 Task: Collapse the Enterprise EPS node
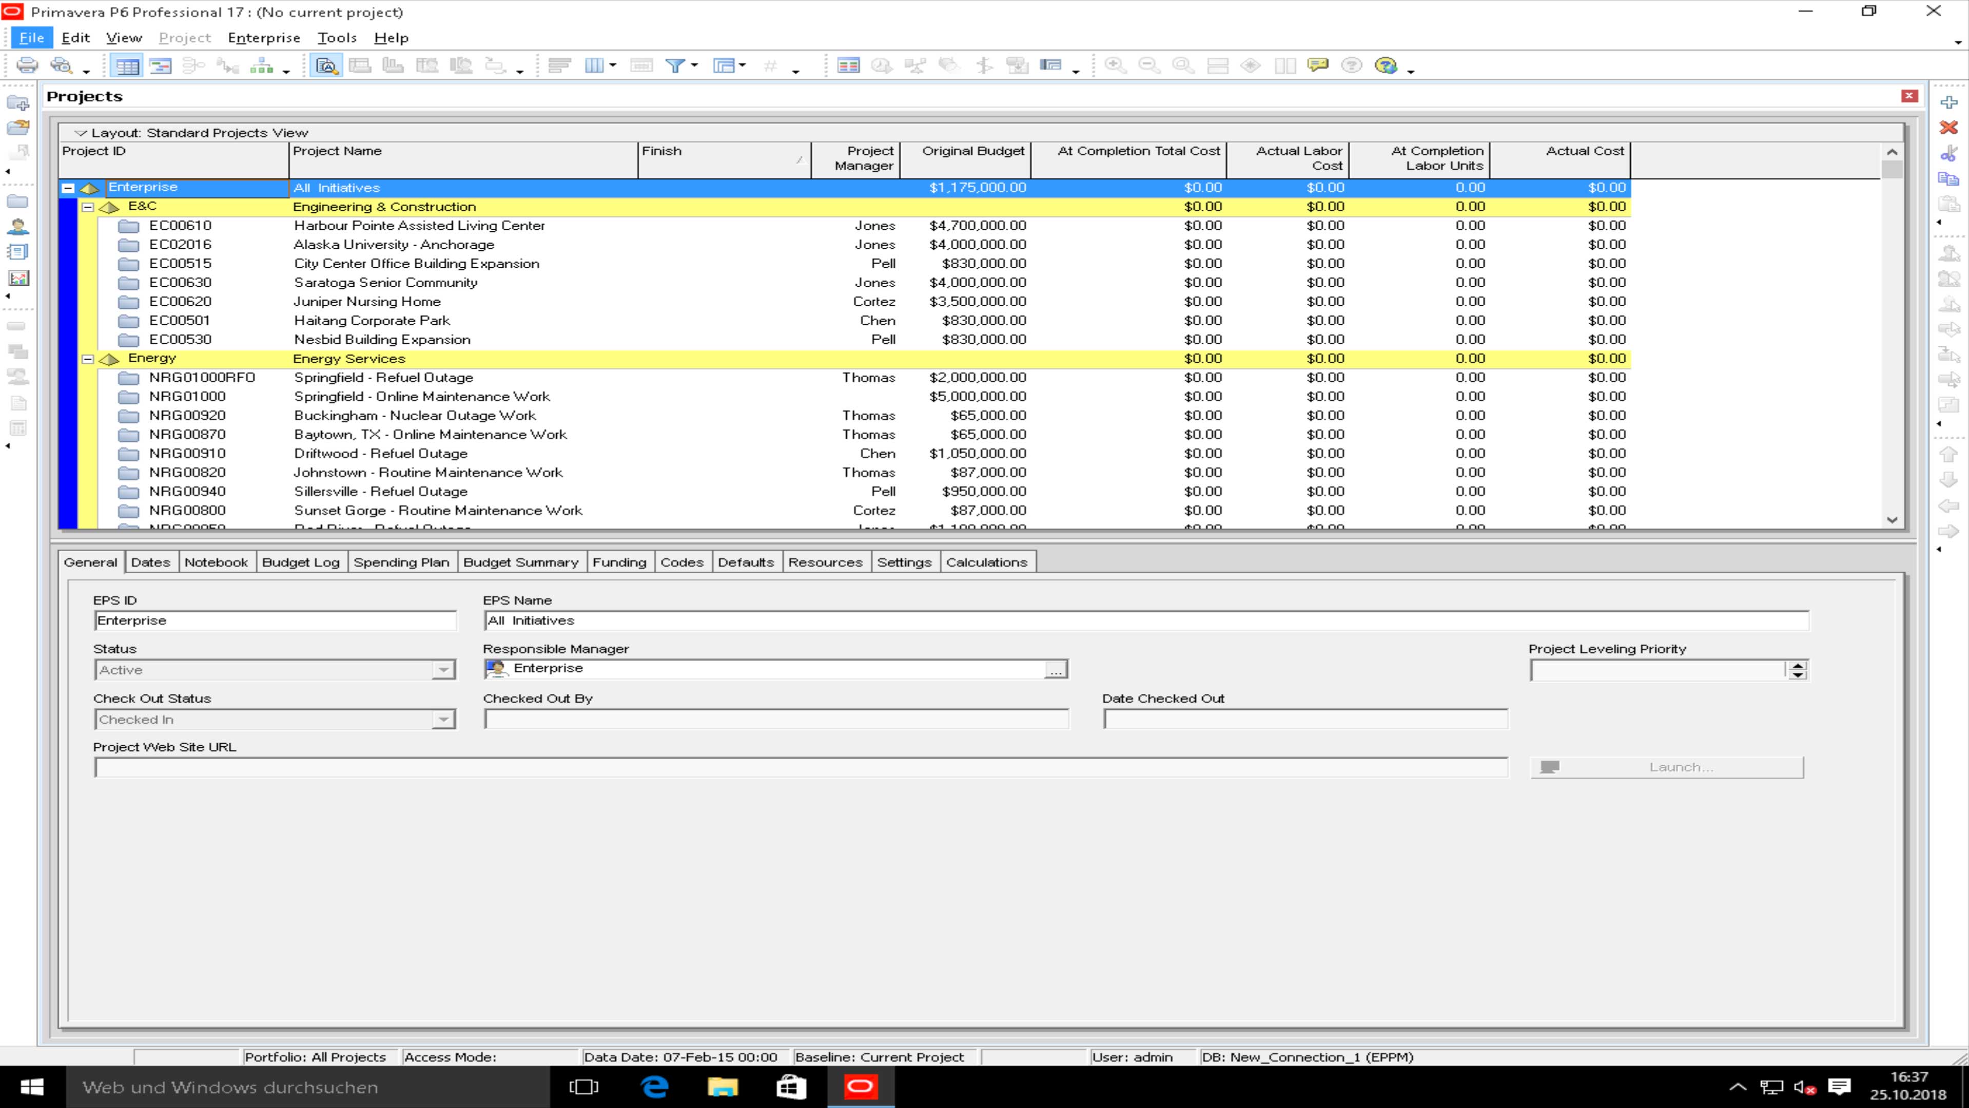coord(68,188)
